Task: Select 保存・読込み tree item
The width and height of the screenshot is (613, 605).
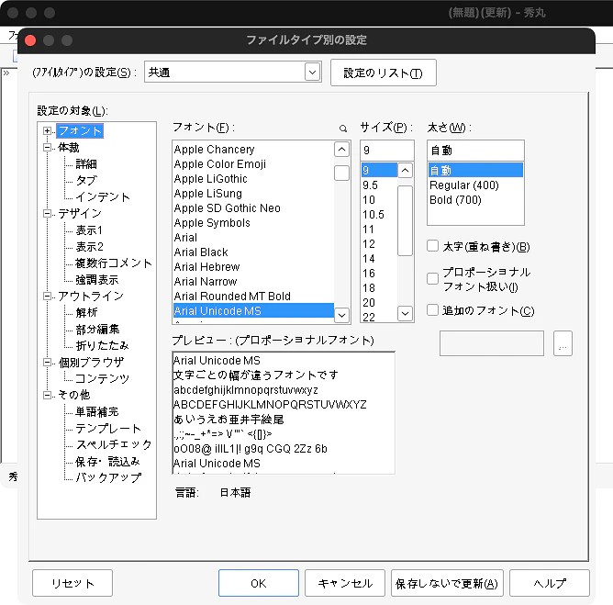Action: [x=107, y=462]
